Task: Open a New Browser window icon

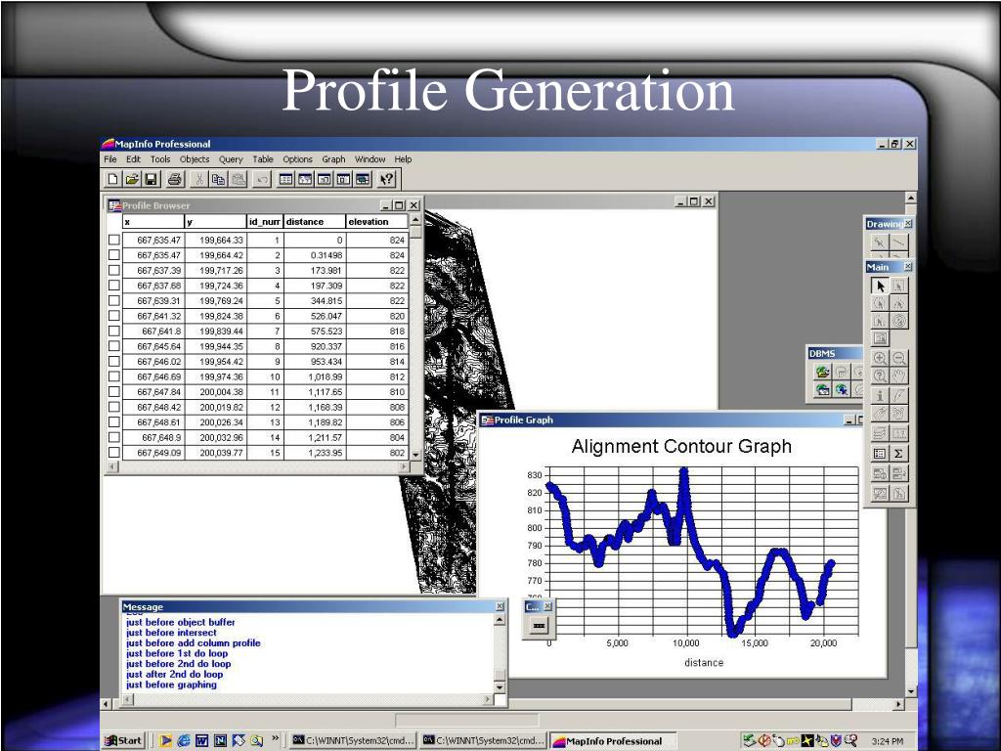Action: coord(286,180)
